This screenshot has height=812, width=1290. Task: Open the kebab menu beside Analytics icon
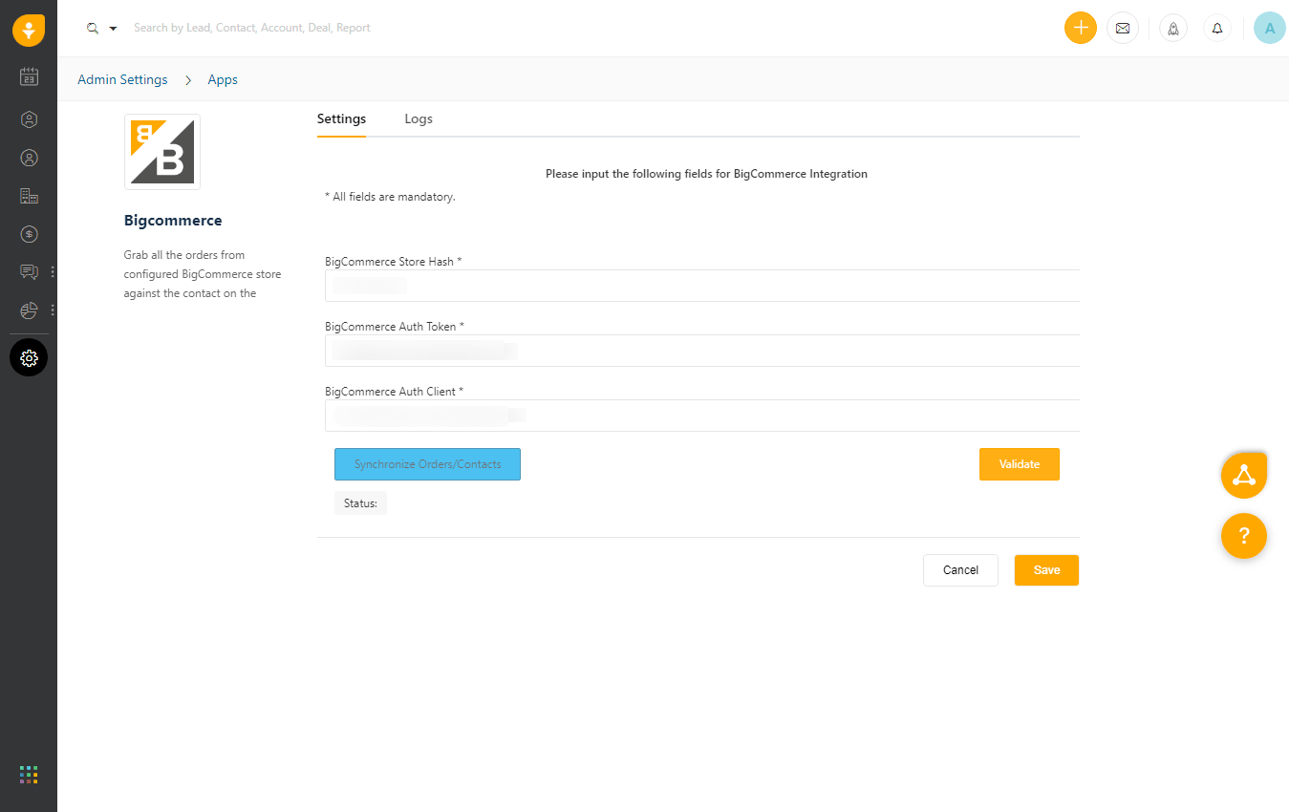click(53, 310)
